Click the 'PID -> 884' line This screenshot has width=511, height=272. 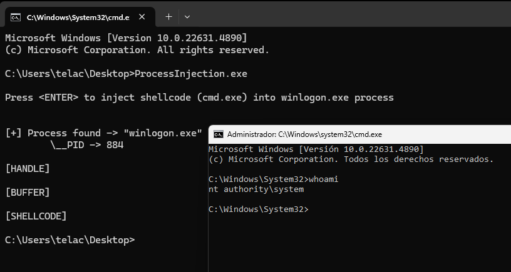point(87,145)
